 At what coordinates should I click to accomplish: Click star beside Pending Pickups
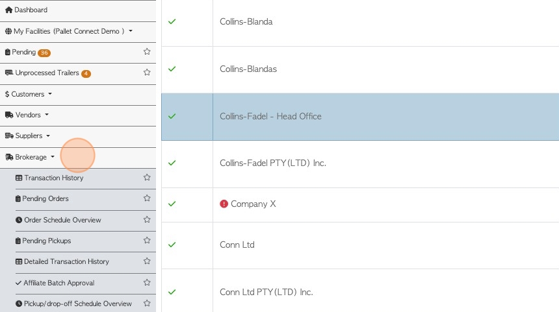pyautogui.click(x=147, y=240)
